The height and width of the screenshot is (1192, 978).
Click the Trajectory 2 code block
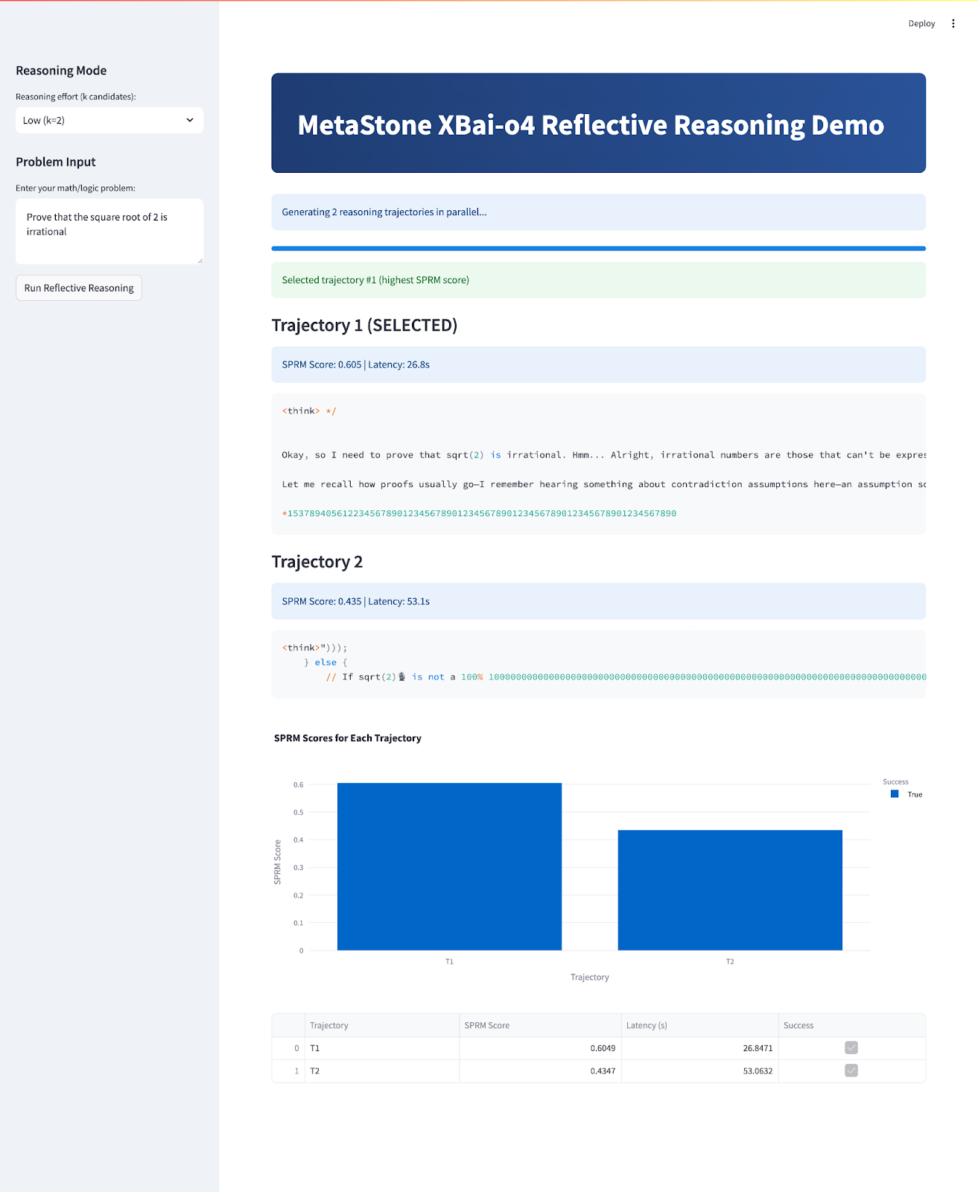[x=598, y=663]
